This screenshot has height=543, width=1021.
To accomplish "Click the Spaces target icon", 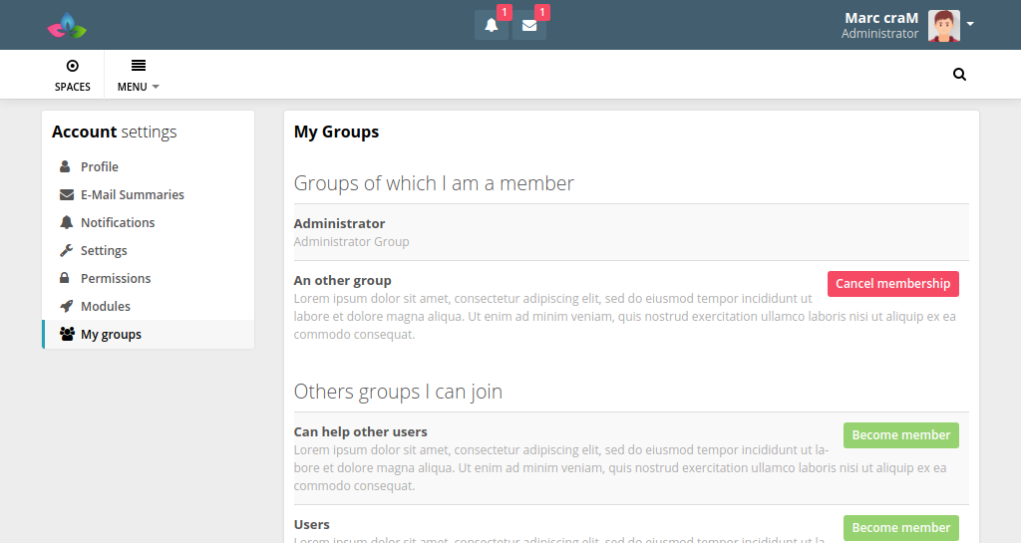I will [72, 66].
